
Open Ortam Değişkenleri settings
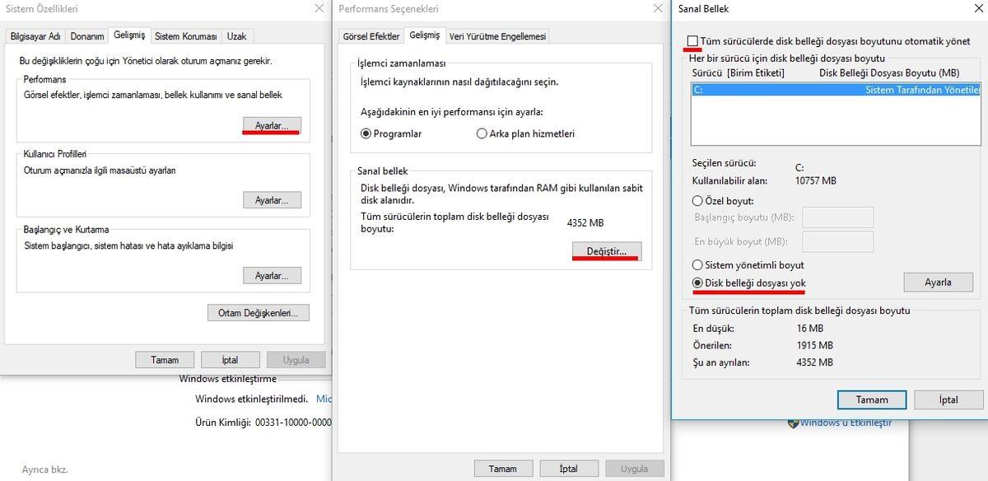[x=258, y=312]
